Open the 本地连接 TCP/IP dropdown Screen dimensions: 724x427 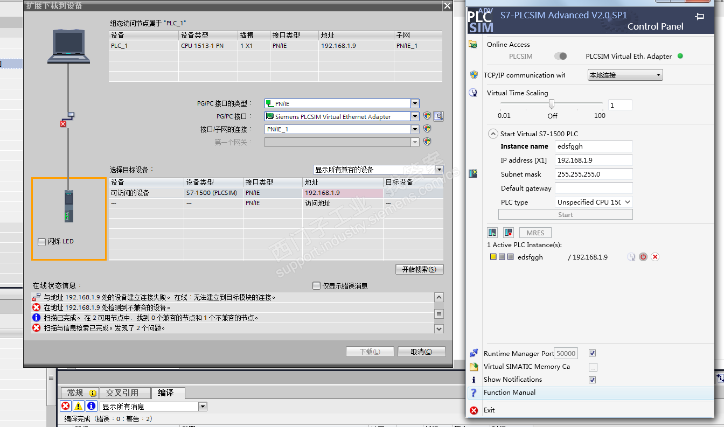(625, 75)
